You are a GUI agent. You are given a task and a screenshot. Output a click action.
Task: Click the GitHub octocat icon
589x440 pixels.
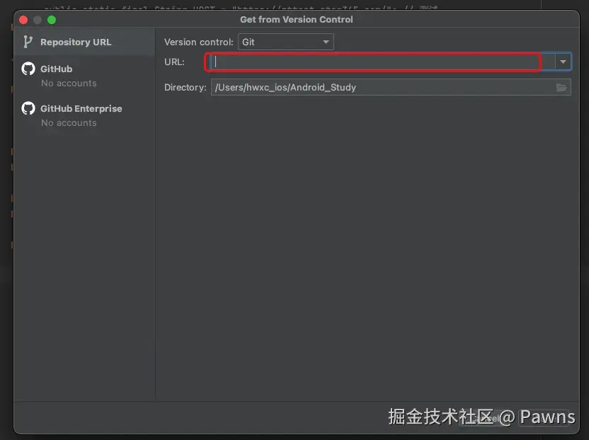(x=28, y=69)
